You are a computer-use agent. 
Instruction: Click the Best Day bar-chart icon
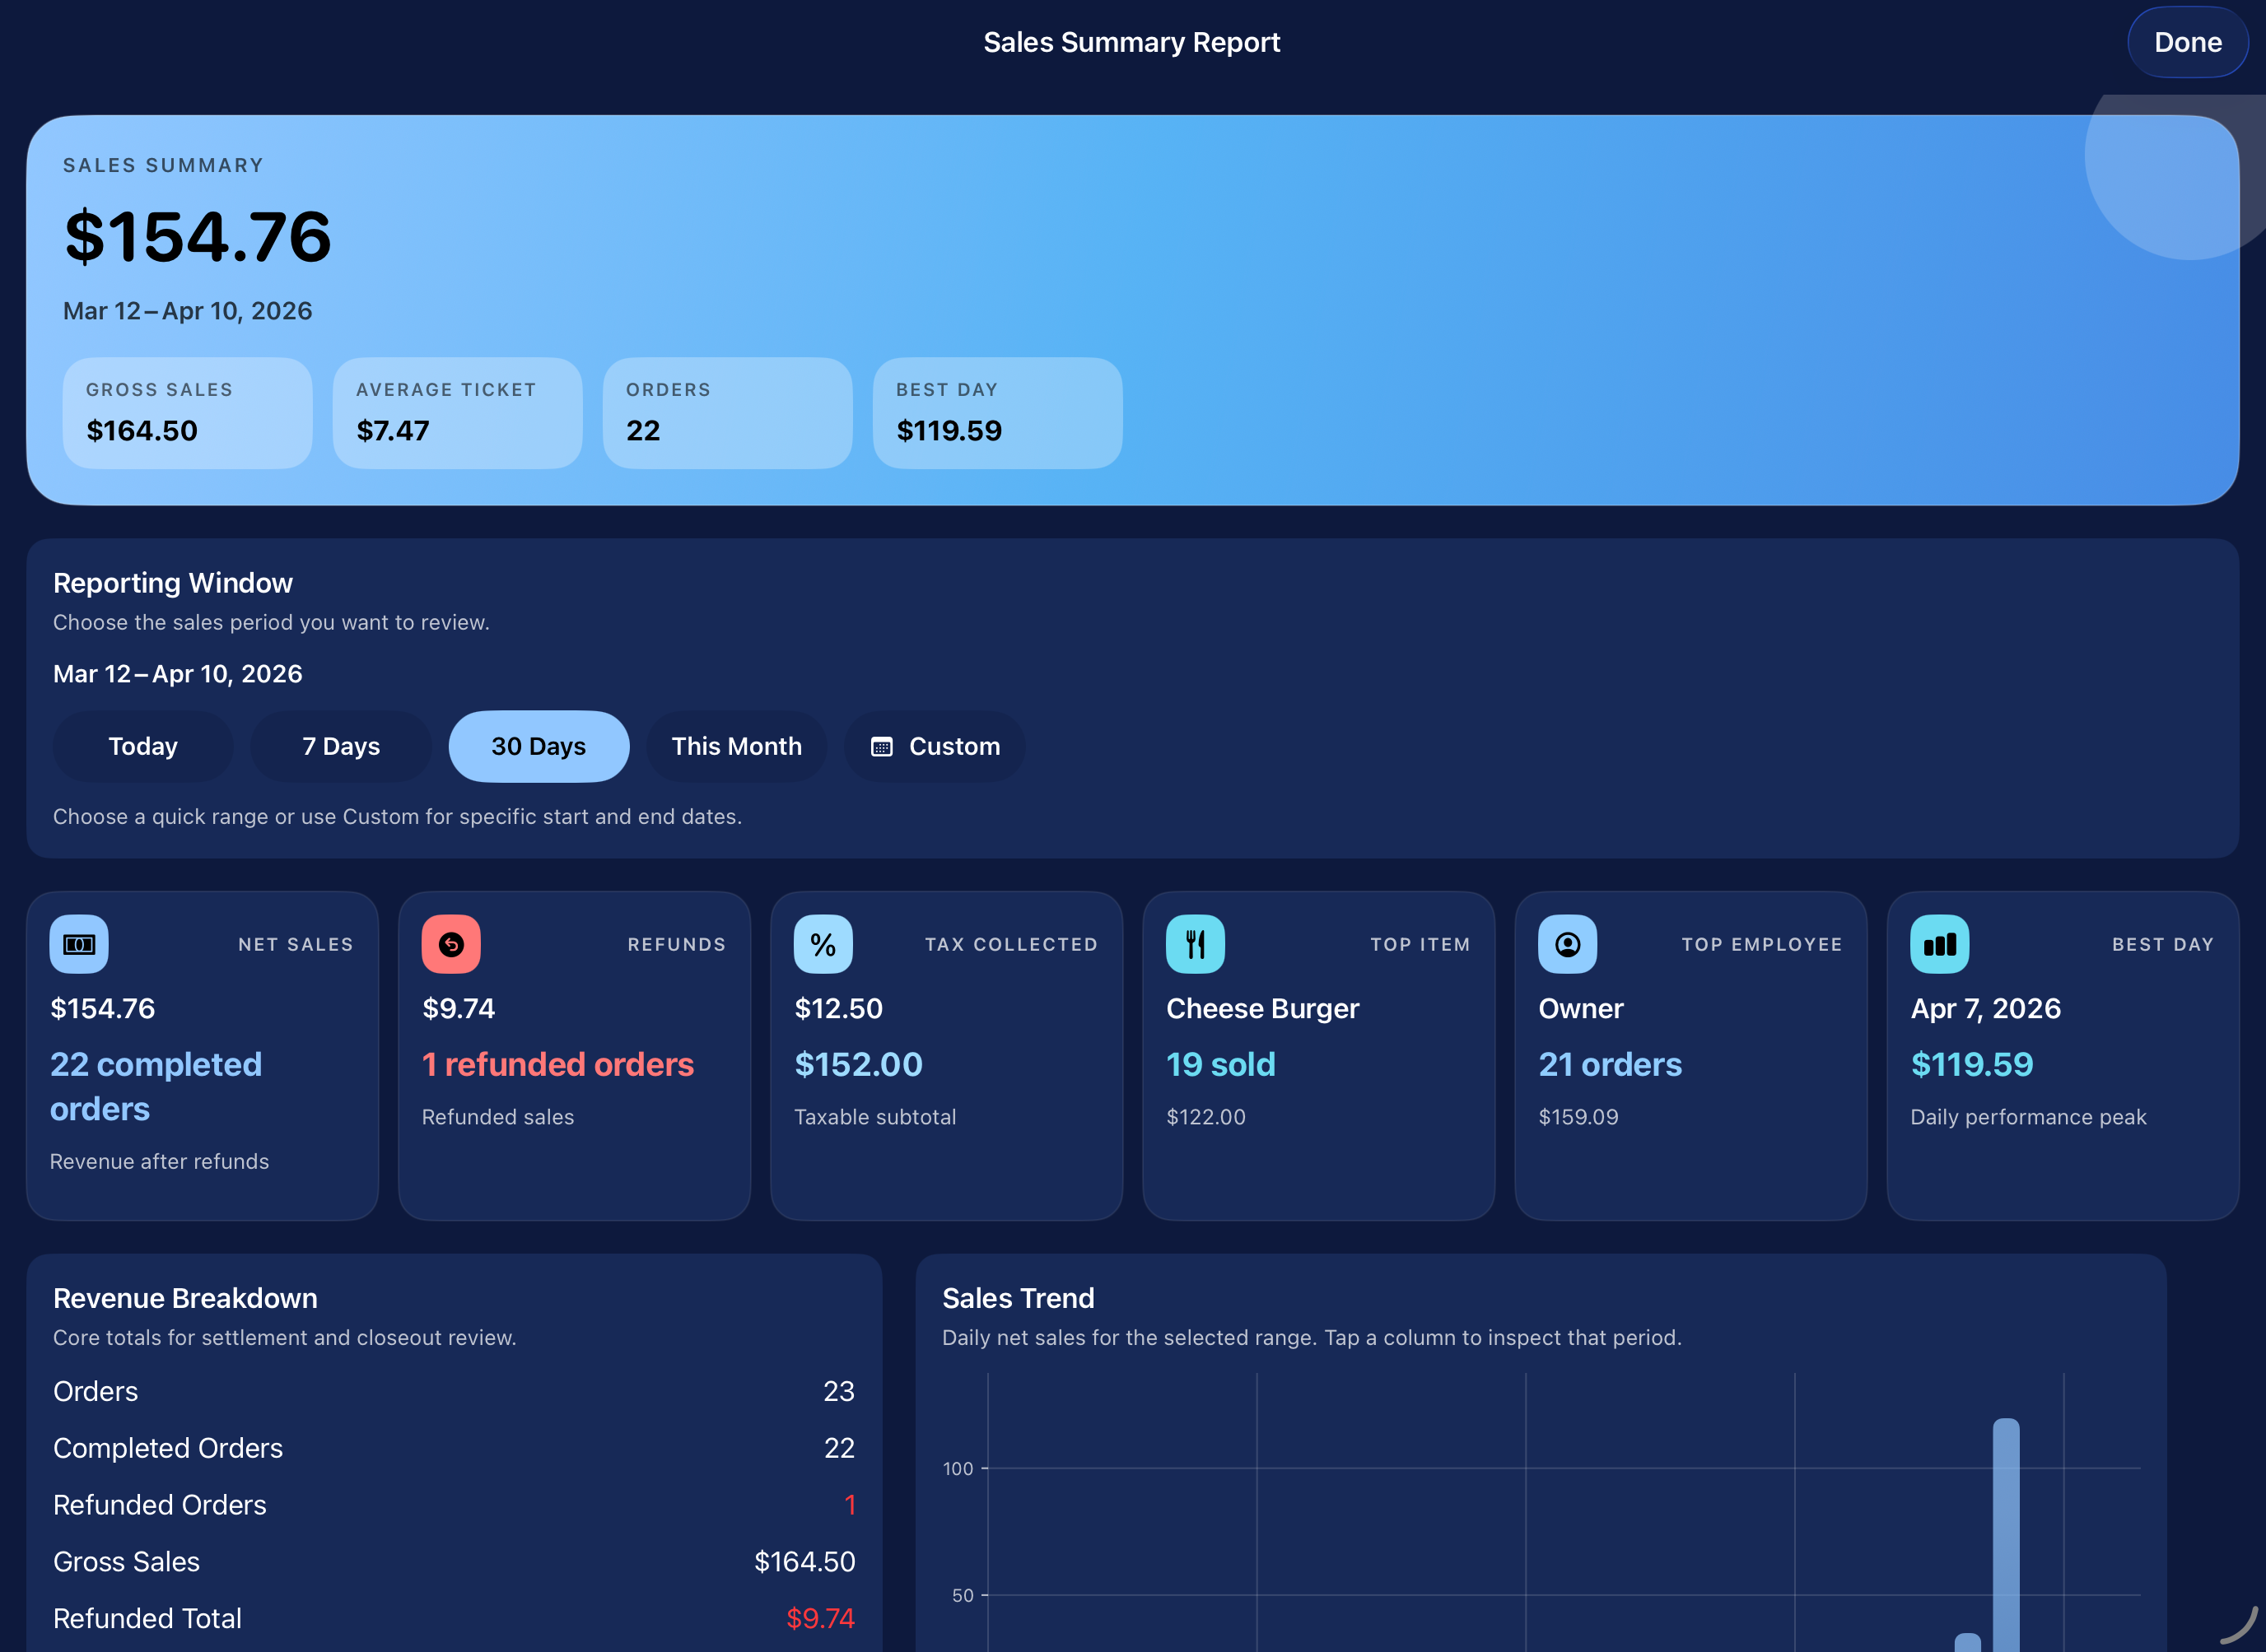coord(1939,943)
